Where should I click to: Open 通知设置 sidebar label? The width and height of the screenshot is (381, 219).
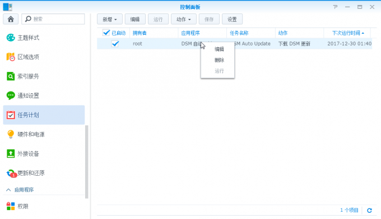click(x=28, y=95)
